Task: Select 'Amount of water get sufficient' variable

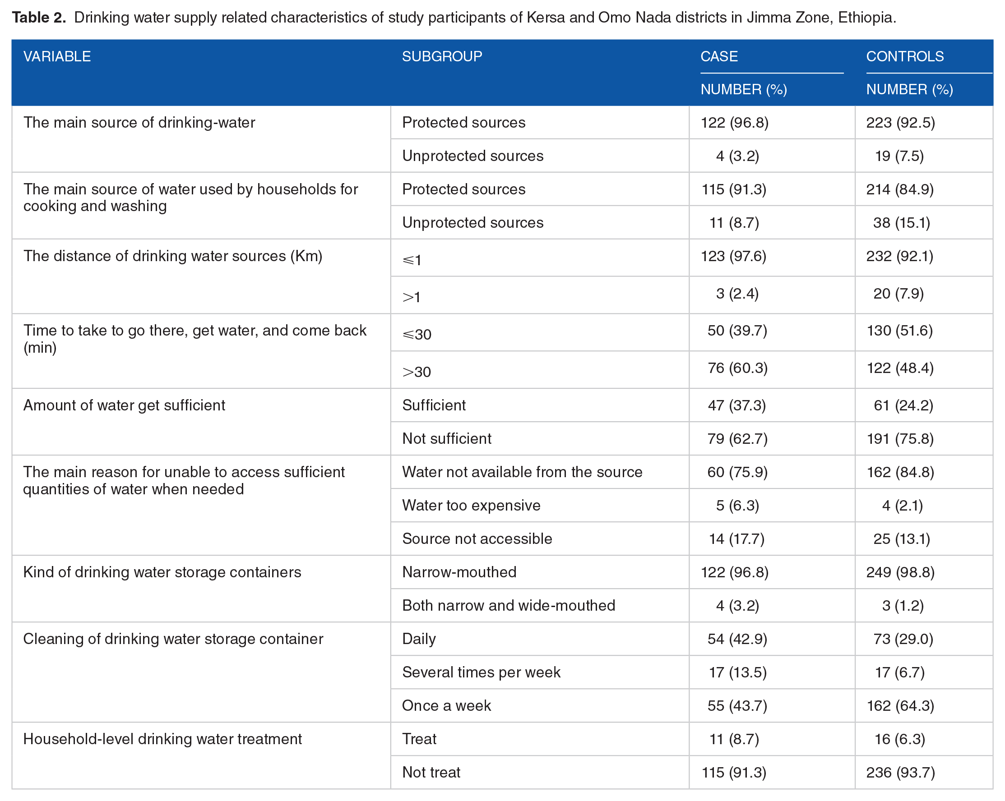Action: [125, 405]
